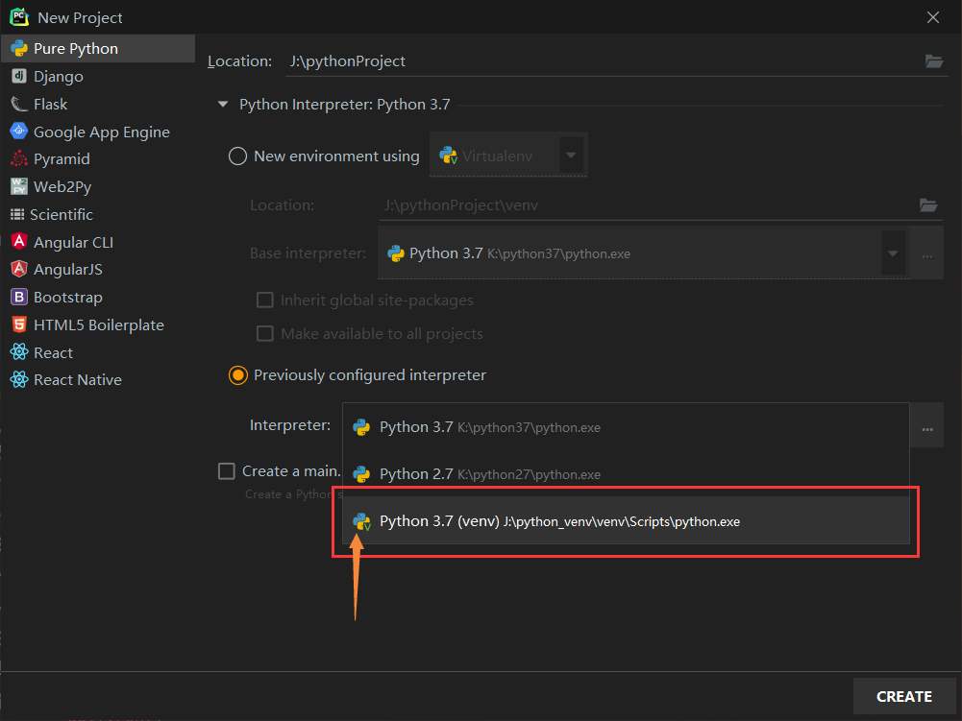Open interpreter ellipsis settings button
This screenshot has width=962, height=721.
point(927,427)
